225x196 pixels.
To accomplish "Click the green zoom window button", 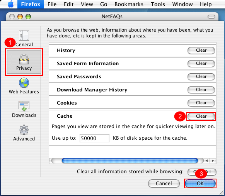I will click(x=28, y=17).
